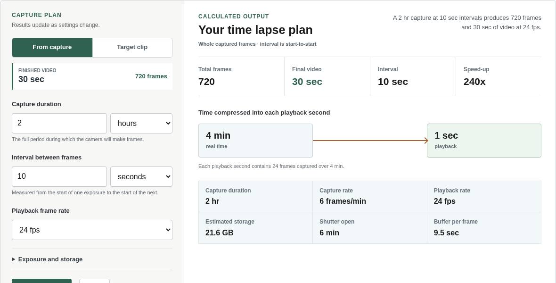Open the seconds unit dropdown
The width and height of the screenshot is (556, 283).
click(x=141, y=176)
